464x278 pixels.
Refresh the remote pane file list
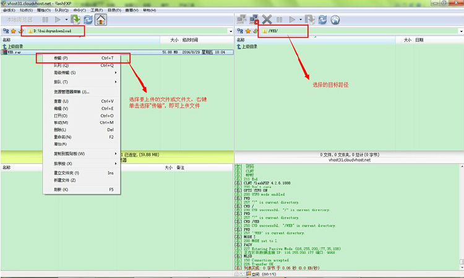click(x=322, y=19)
